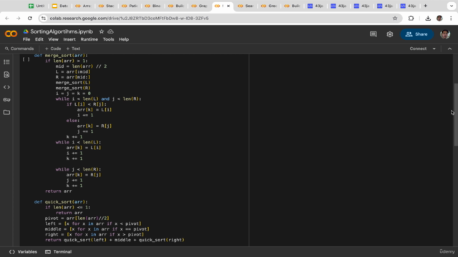Image resolution: width=458 pixels, height=257 pixels.
Task: Open the Runtime menu
Action: tap(89, 39)
